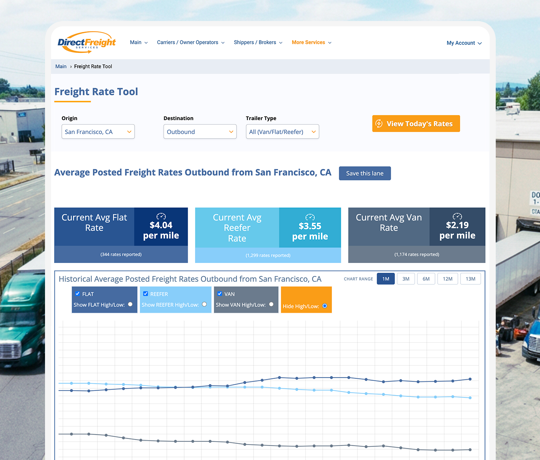Switch chart range to 12M
The width and height of the screenshot is (540, 460).
pos(448,279)
